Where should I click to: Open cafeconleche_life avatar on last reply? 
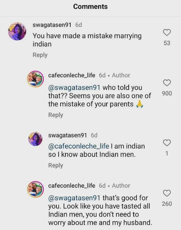(x=36, y=189)
